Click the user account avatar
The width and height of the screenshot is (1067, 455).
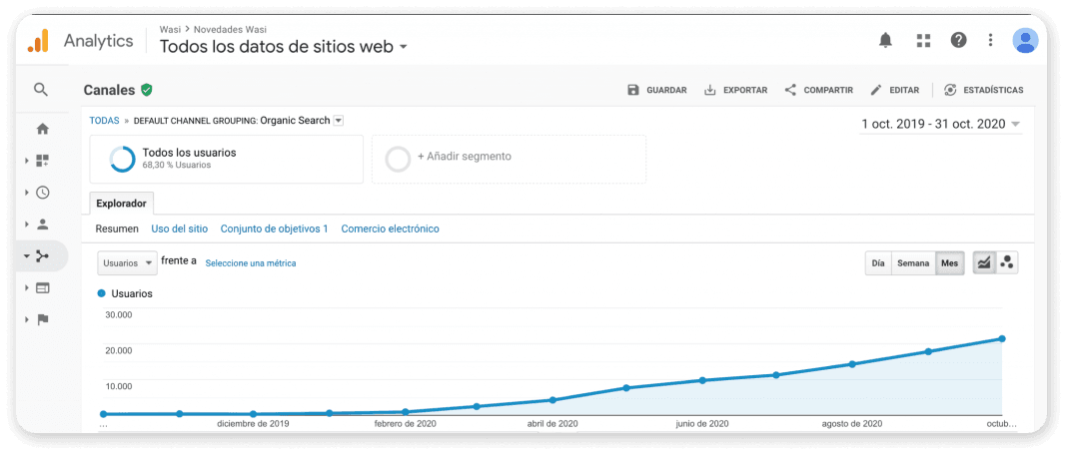coord(1025,41)
